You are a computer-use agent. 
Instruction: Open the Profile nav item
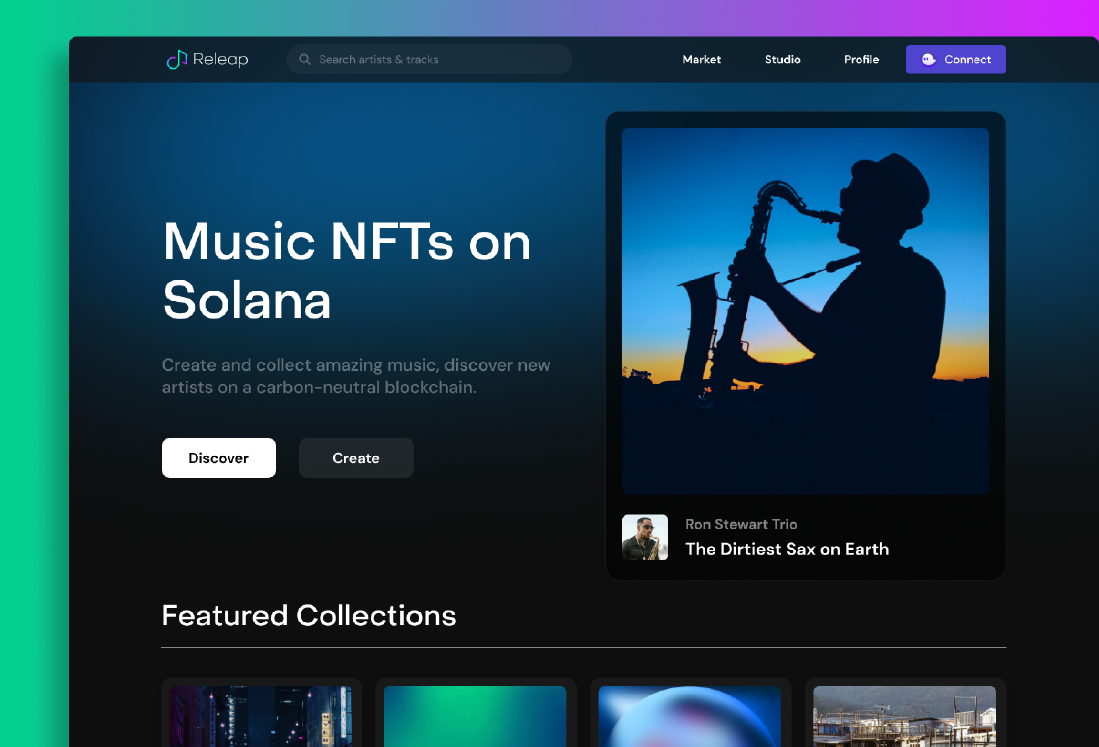click(x=861, y=60)
